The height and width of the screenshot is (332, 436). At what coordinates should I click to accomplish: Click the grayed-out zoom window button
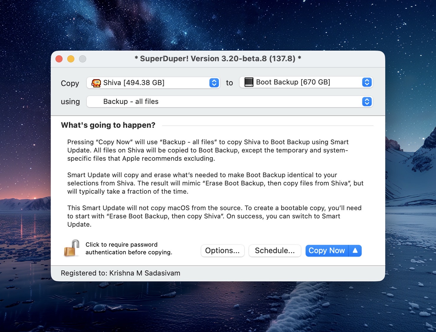click(83, 59)
